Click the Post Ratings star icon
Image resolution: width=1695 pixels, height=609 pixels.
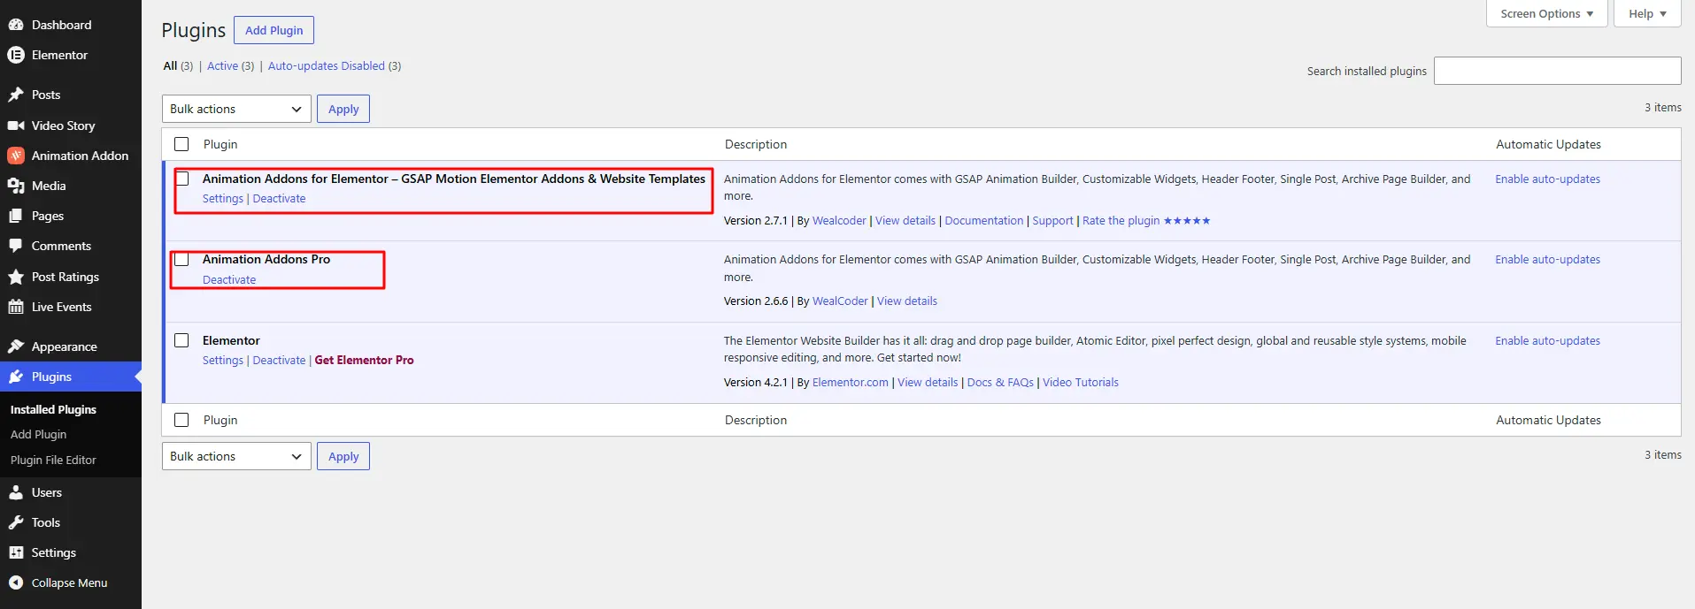[x=16, y=277]
